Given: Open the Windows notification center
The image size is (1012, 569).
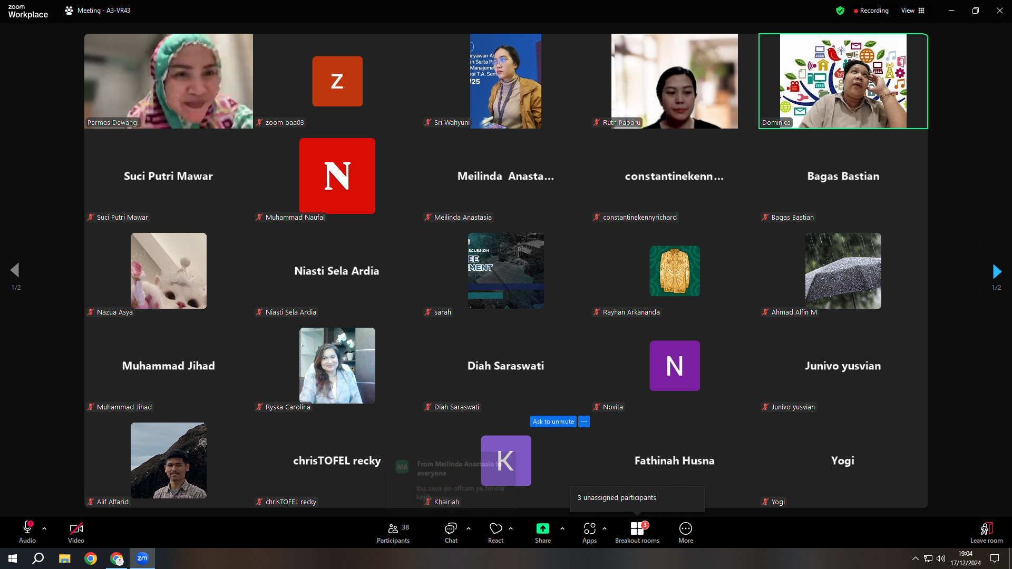Looking at the screenshot, I should coord(995,558).
